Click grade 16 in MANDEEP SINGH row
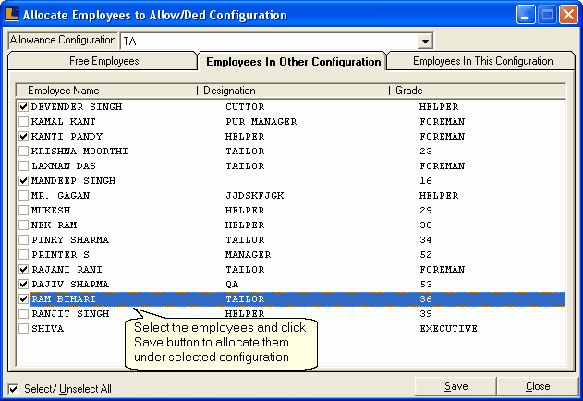This screenshot has width=583, height=401. 426,181
